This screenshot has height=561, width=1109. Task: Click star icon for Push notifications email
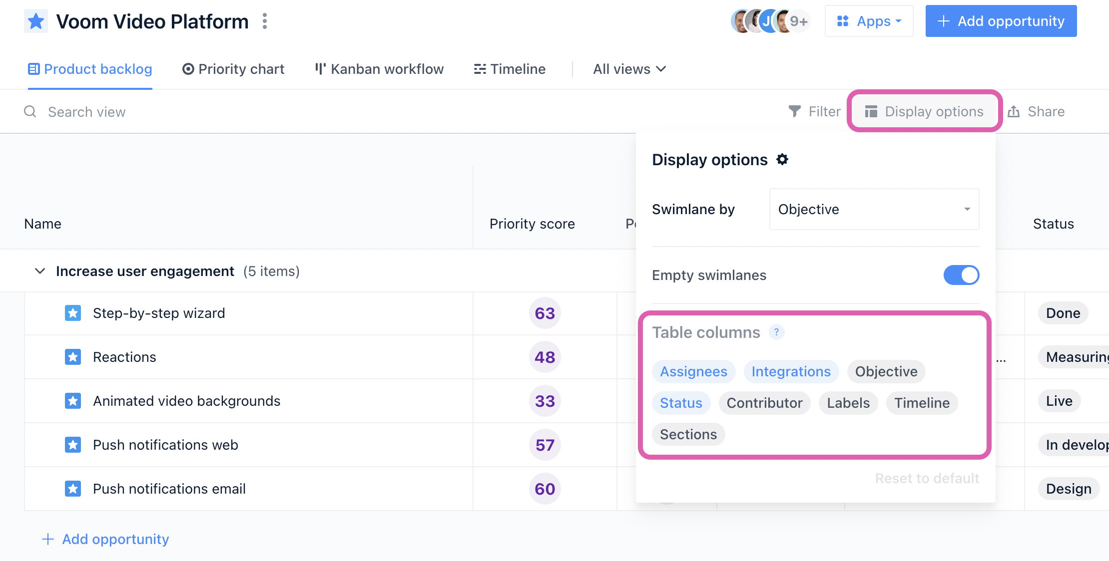[x=73, y=489]
